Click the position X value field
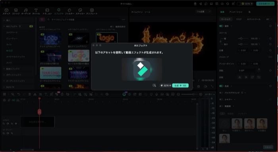This screenshot has width=278, height=152. point(243,50)
